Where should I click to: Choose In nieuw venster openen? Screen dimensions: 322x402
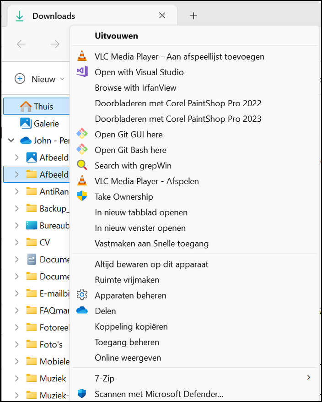(195, 228)
